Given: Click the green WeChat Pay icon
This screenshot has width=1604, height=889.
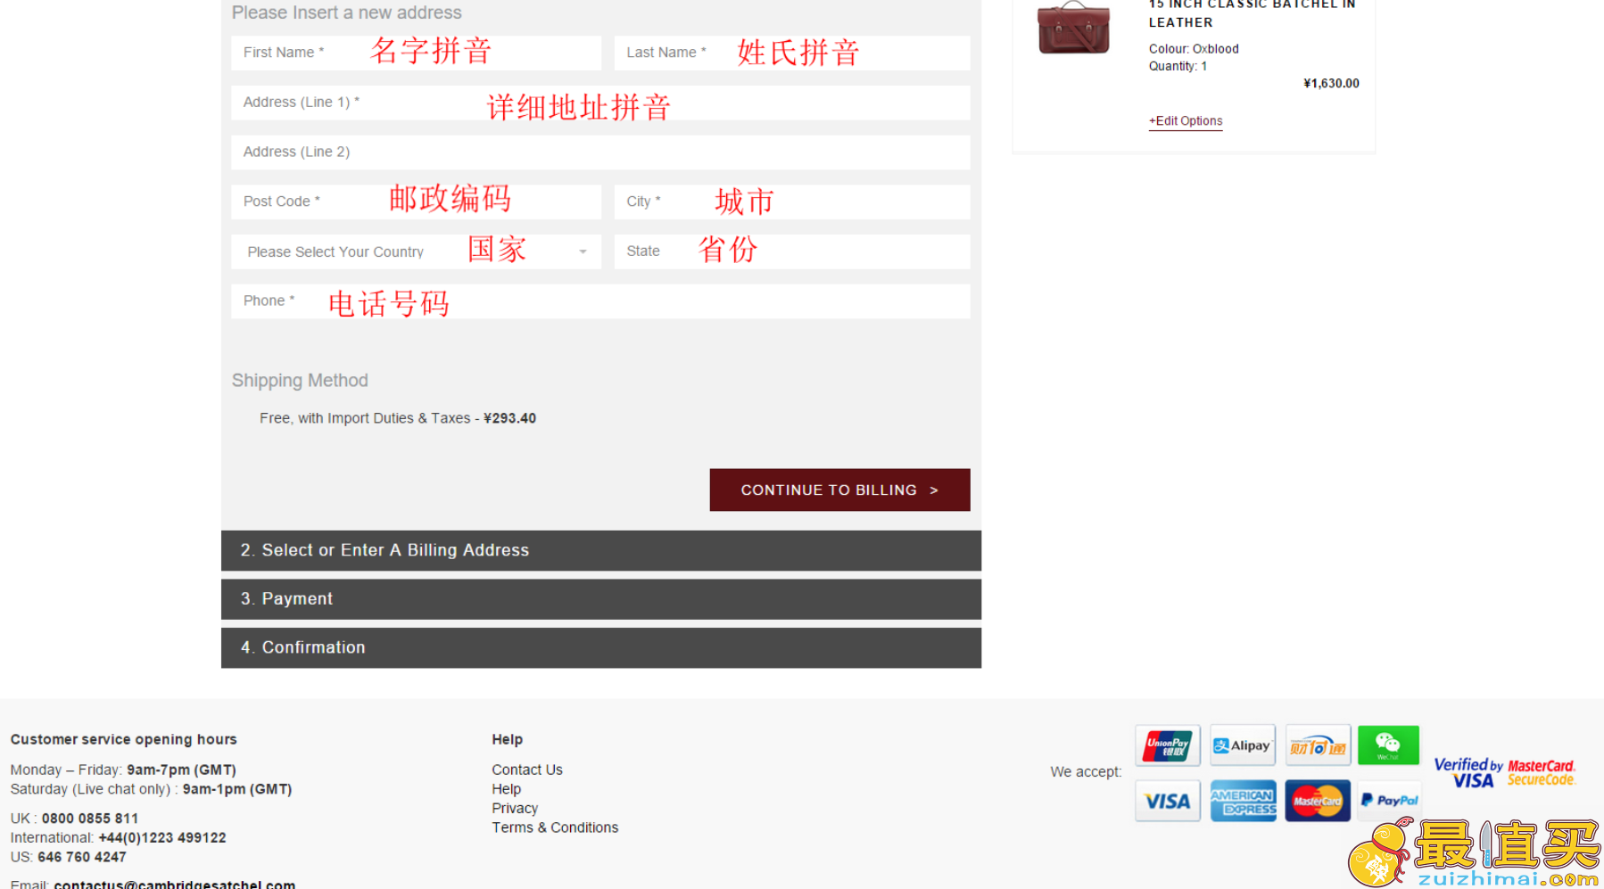Looking at the screenshot, I should pos(1388,745).
